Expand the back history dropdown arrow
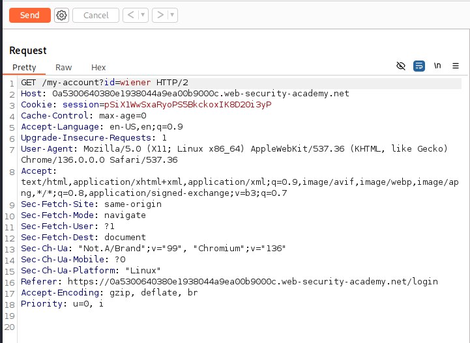 [x=143, y=15]
